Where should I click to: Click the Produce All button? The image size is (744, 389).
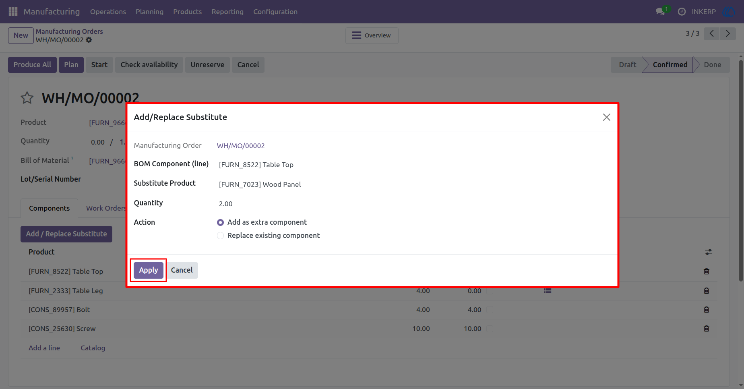coord(32,65)
